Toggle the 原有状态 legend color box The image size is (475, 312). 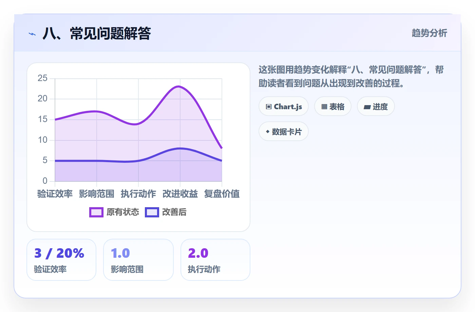[x=96, y=212]
